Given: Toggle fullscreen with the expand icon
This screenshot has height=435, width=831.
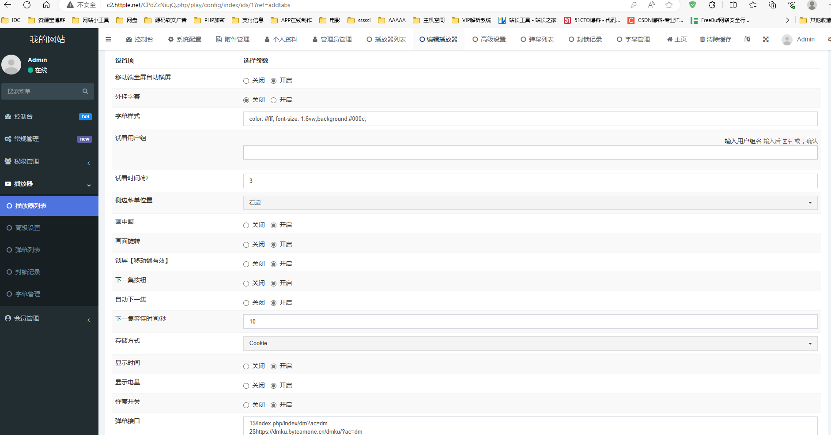Looking at the screenshot, I should click(x=766, y=39).
